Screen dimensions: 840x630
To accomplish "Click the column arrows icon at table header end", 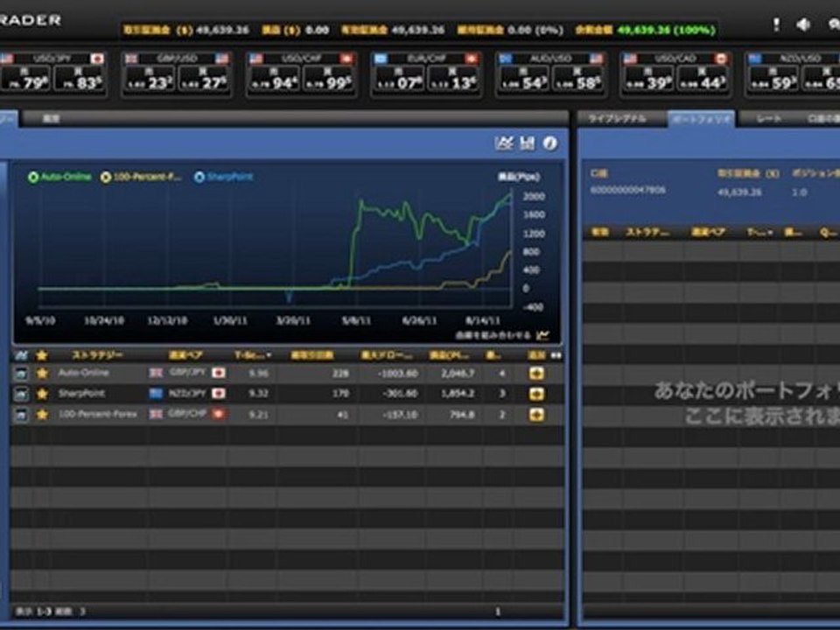I will 556,355.
